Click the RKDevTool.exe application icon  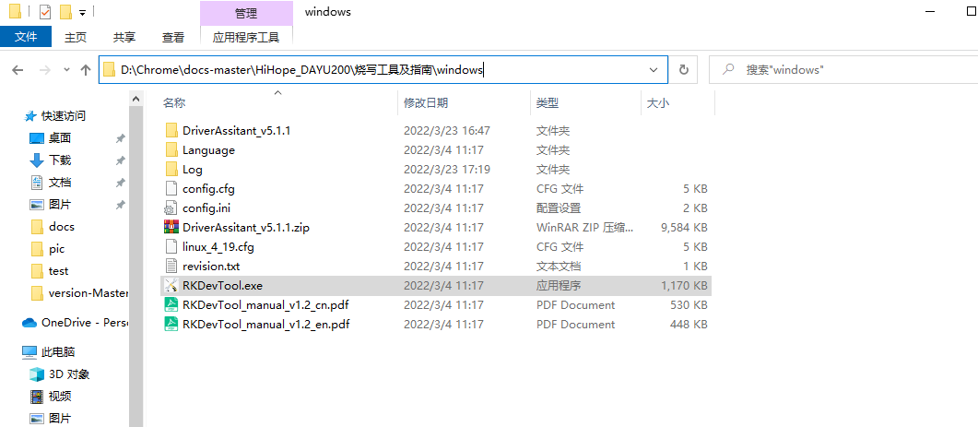(171, 285)
